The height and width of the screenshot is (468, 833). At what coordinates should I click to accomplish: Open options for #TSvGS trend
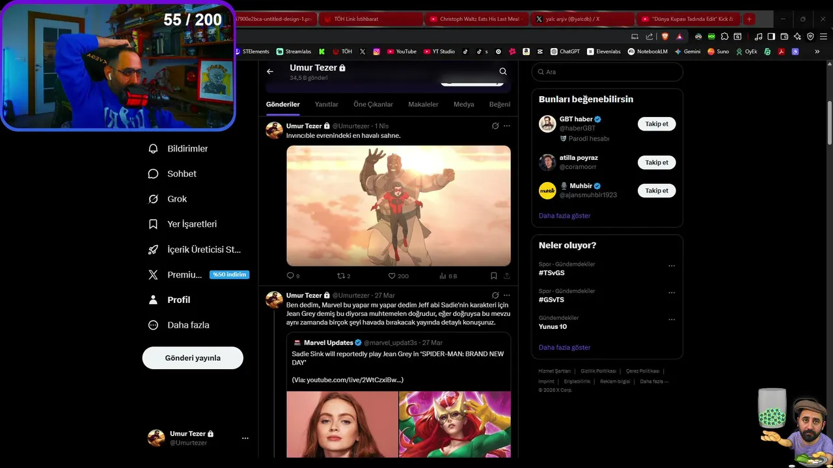672,266
